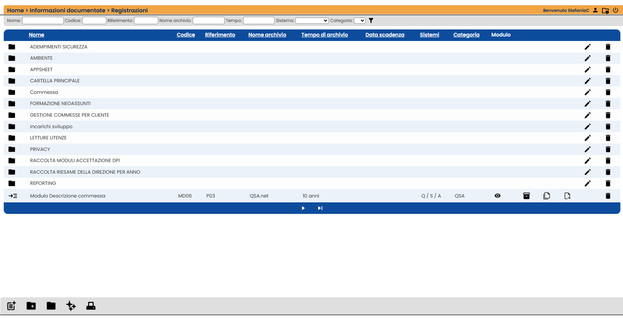Delete the GESTIONE COMMESSE PER CLIENTE folder
The height and width of the screenshot is (319, 623).
(x=608, y=115)
